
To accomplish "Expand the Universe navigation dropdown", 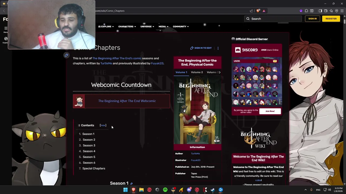I will pyautogui.click(x=147, y=26).
